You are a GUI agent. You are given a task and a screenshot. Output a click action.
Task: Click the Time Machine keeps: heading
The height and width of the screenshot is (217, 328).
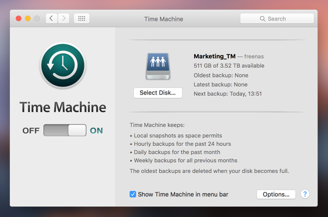(157, 125)
